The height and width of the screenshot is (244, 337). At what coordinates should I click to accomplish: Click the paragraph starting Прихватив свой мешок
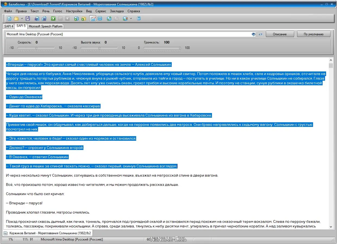(159, 127)
